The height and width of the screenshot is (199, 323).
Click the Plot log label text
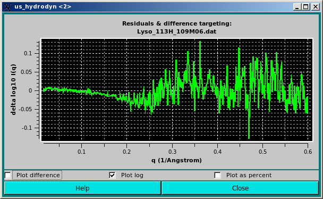tap(132, 175)
